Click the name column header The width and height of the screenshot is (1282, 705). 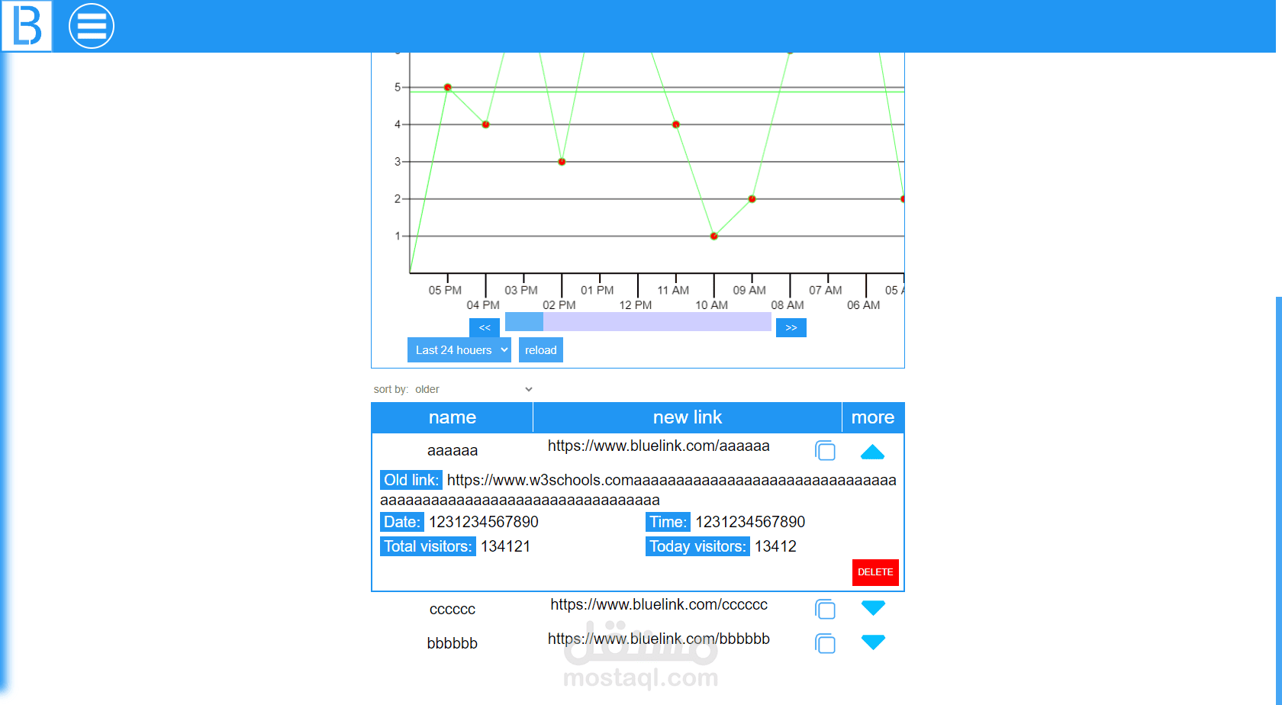453,417
